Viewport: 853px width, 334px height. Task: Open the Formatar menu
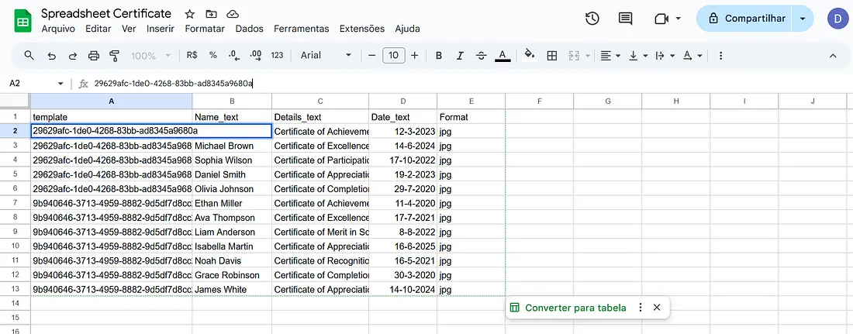[205, 29]
